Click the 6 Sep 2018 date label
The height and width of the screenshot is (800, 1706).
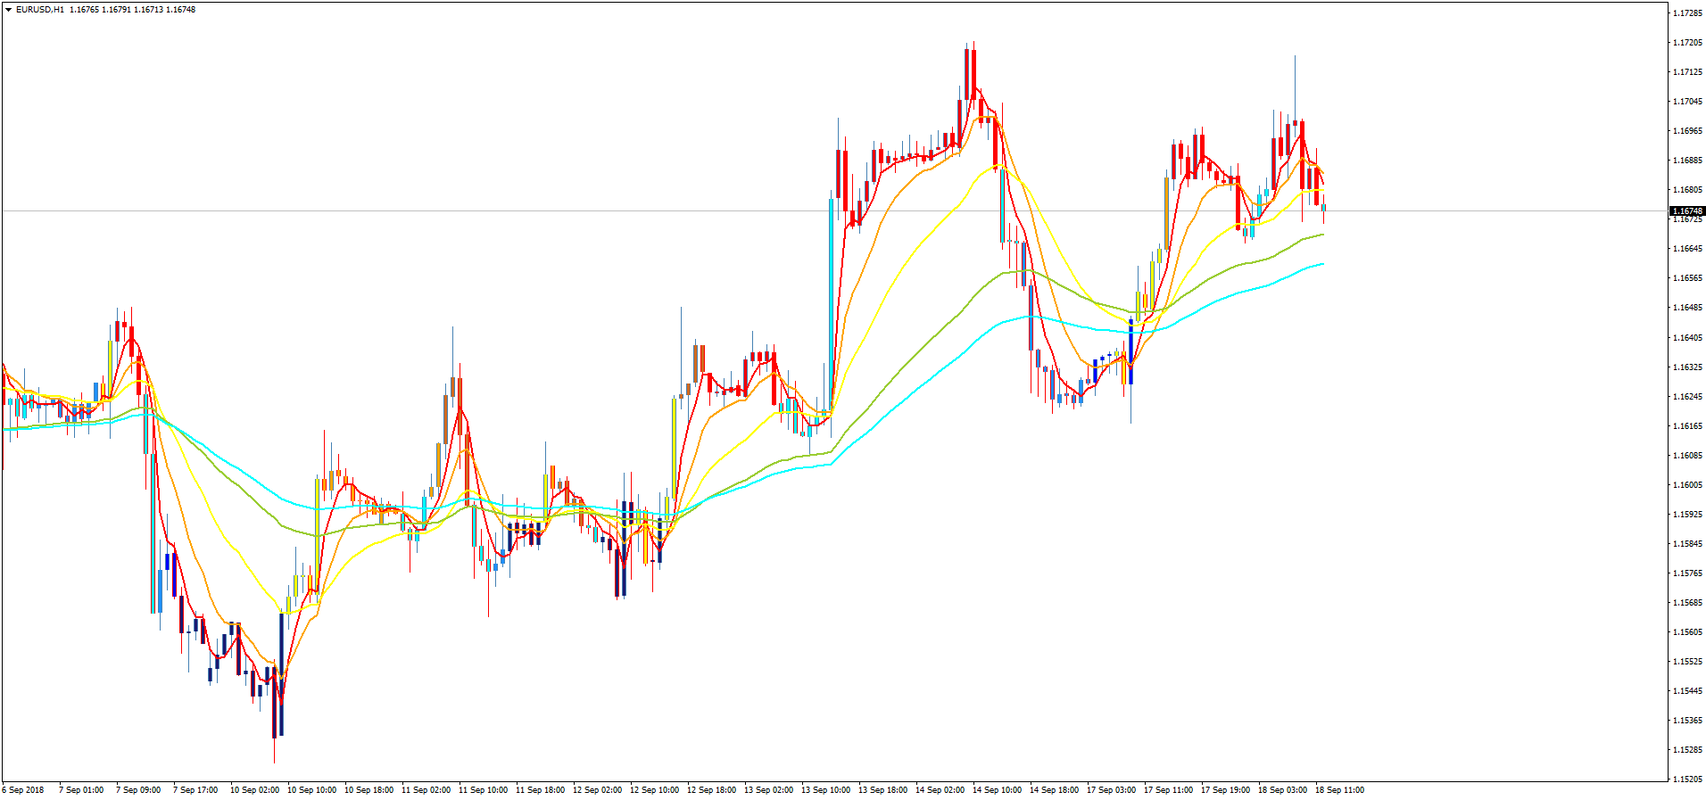pyautogui.click(x=23, y=790)
